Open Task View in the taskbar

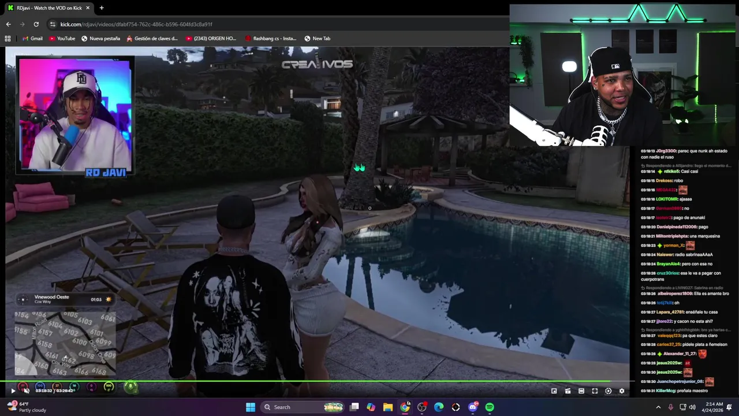(354, 407)
